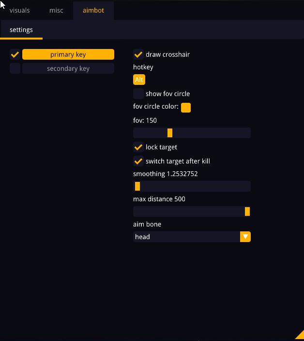Screen dimensions: 304x341
Task: Toggle the lock target checkbox
Action: 138,147
